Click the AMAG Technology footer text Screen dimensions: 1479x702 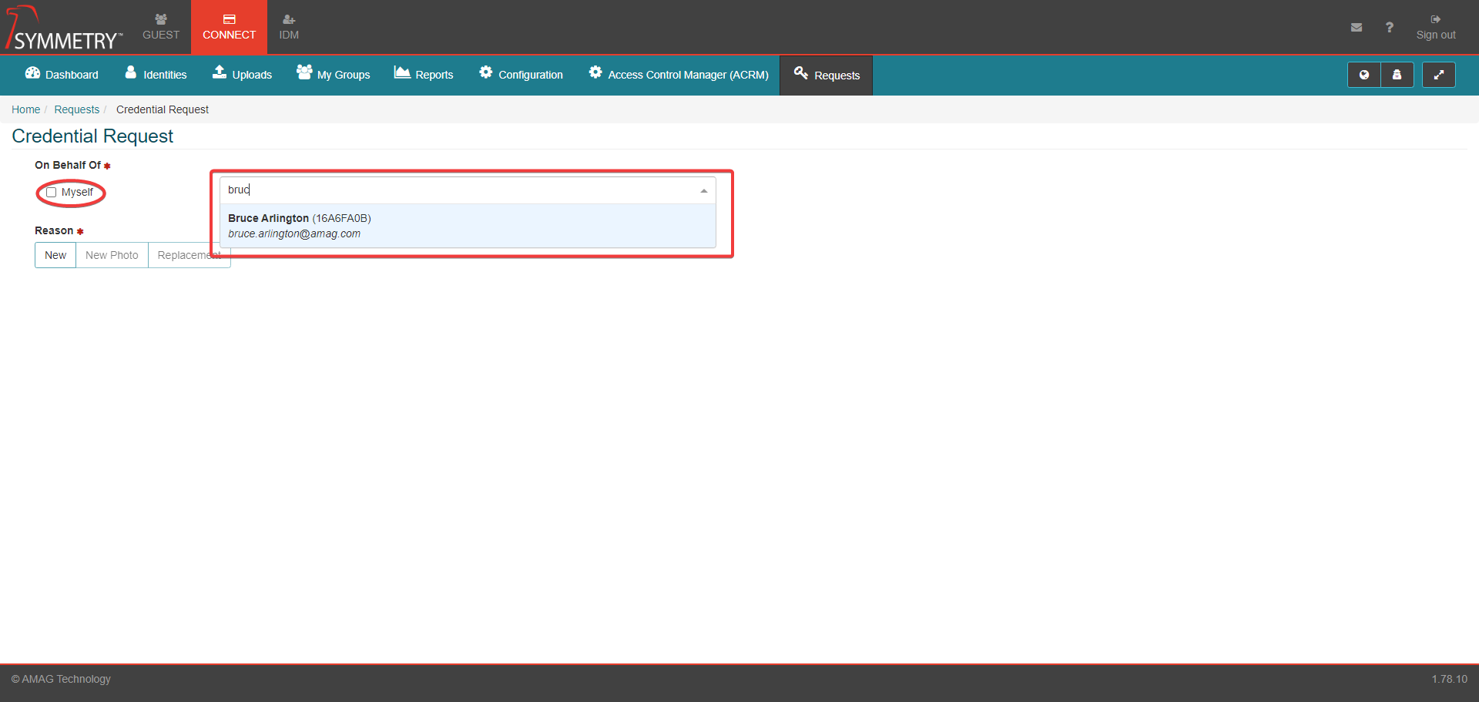pyautogui.click(x=61, y=679)
